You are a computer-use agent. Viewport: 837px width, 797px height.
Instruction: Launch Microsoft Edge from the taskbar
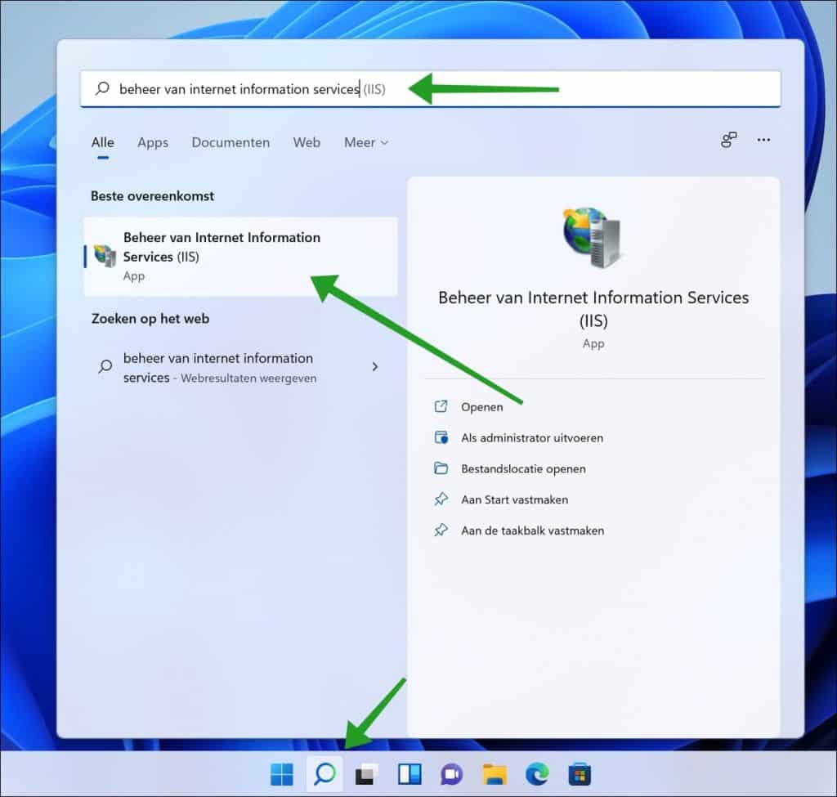click(537, 773)
